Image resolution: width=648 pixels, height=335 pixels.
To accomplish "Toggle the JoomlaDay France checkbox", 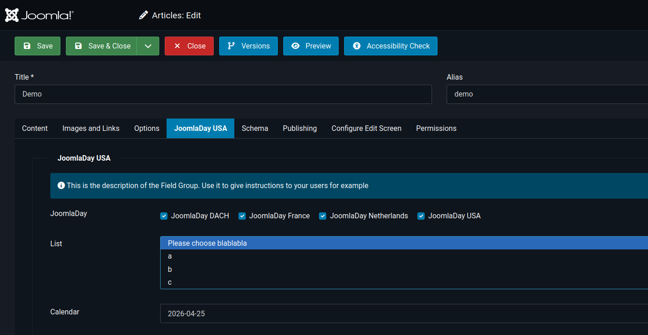I will pyautogui.click(x=242, y=216).
